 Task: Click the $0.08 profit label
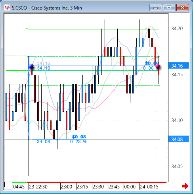tap(79, 137)
